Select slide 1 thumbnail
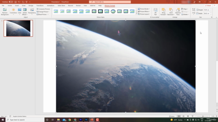 pyautogui.click(x=18, y=28)
